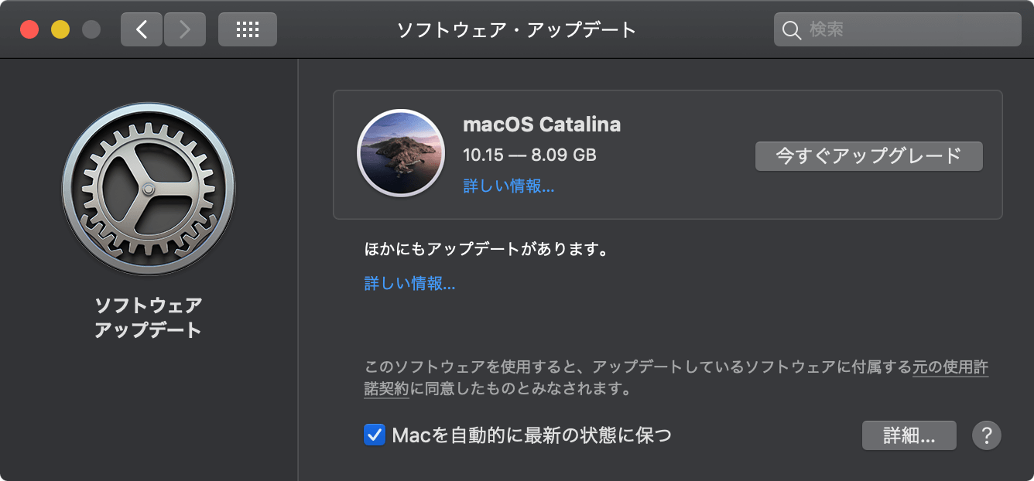The width and height of the screenshot is (1034, 481).
Task: Click the macOS Catalina title text
Action: (x=542, y=125)
